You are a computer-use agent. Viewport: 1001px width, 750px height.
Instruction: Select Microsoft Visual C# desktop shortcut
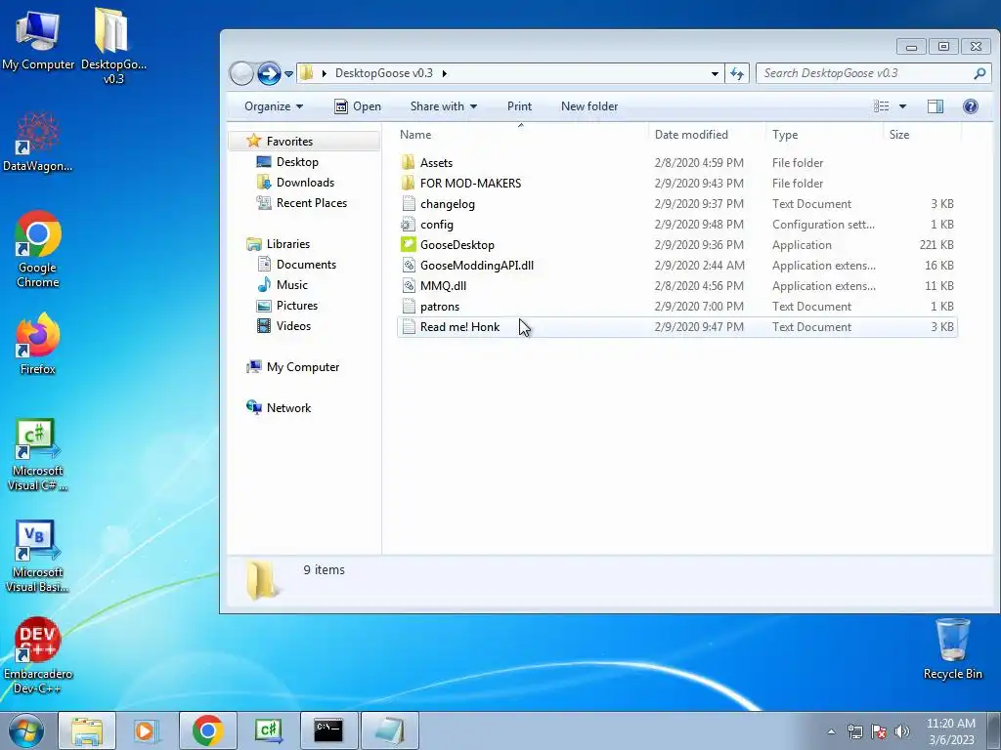(38, 455)
